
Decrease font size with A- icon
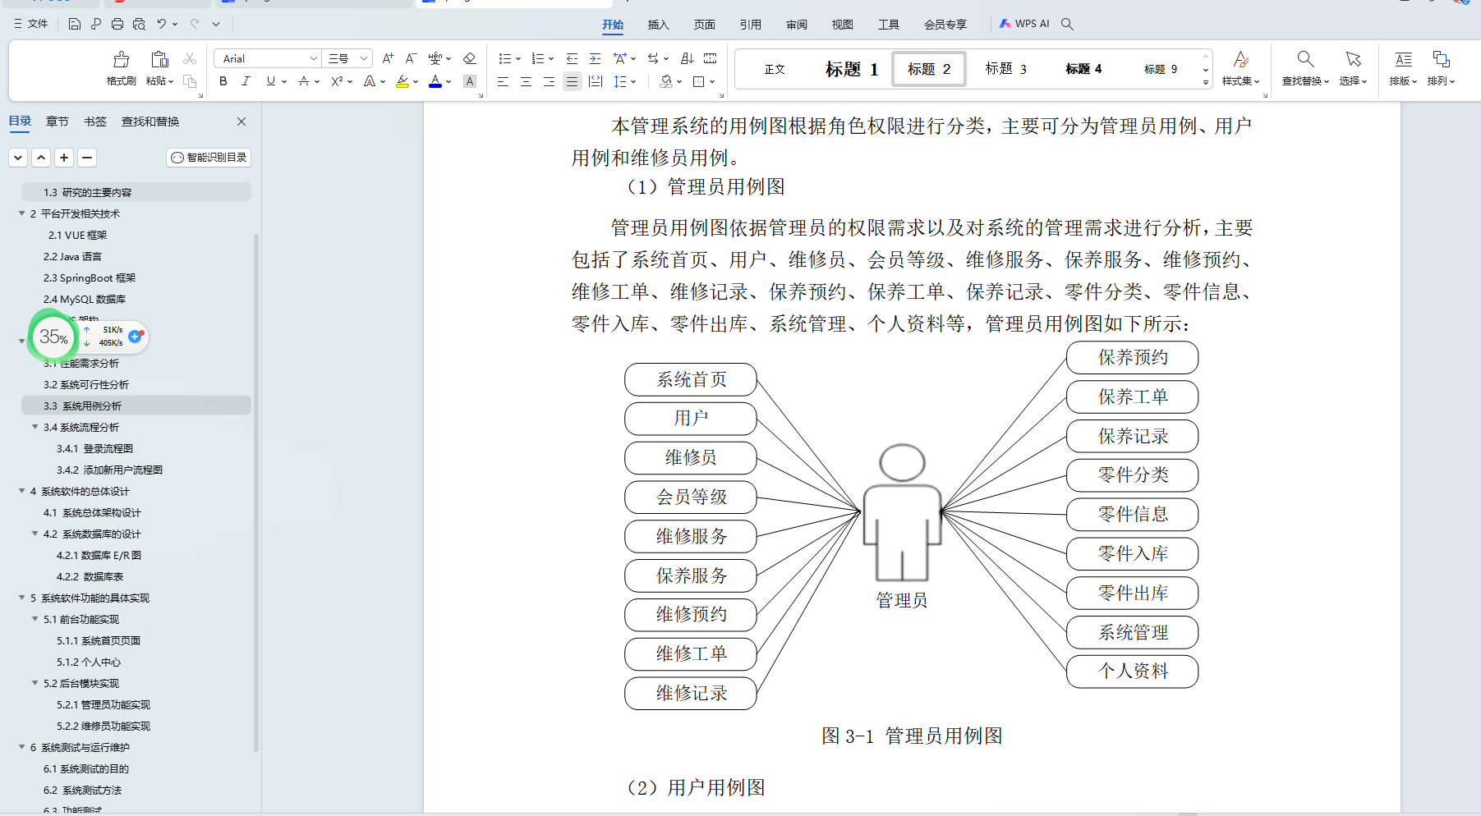412,58
